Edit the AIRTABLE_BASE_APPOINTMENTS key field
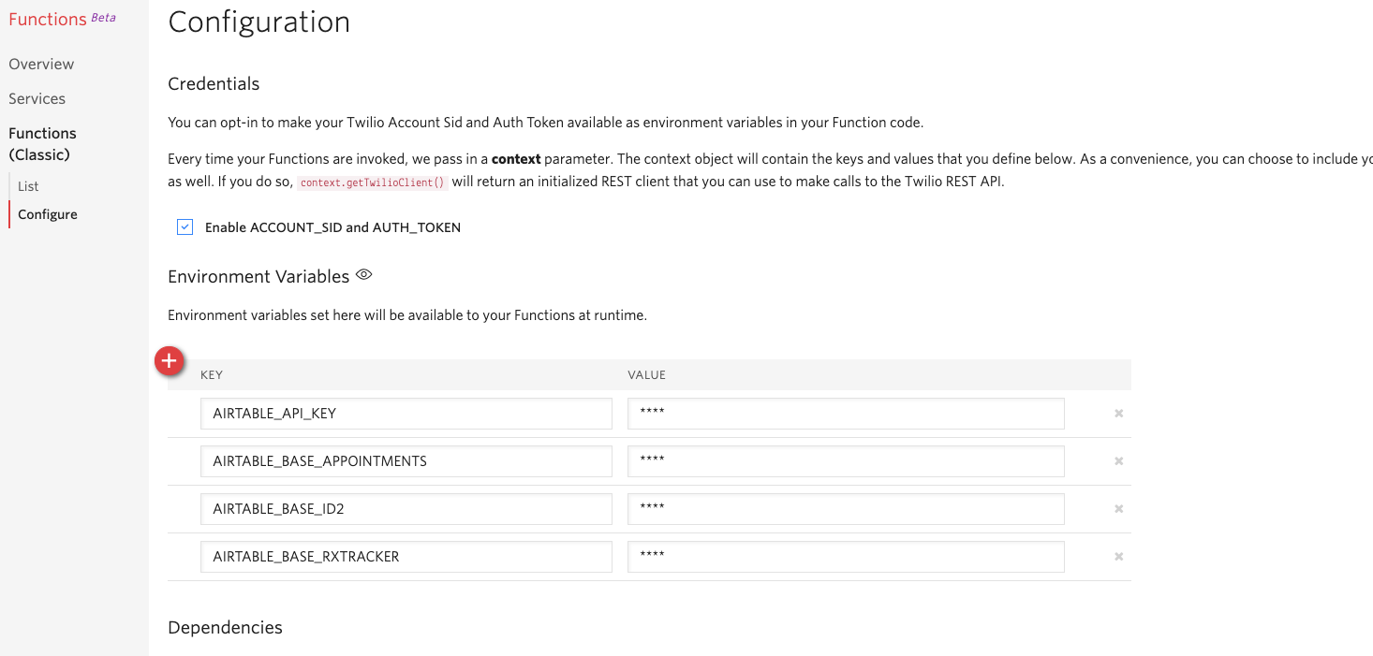Image resolution: width=1373 pixels, height=656 pixels. (406, 461)
